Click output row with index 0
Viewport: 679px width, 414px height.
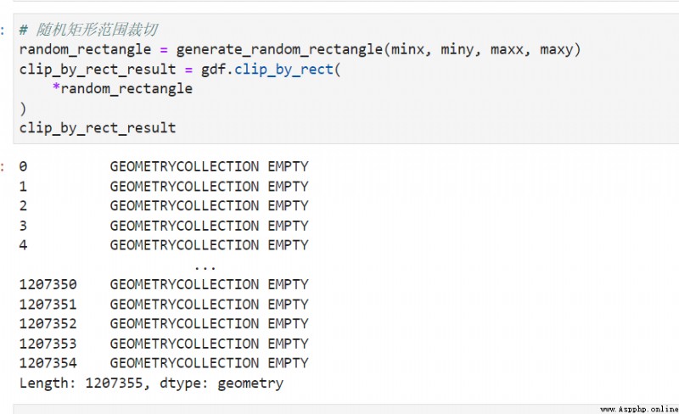(164, 166)
